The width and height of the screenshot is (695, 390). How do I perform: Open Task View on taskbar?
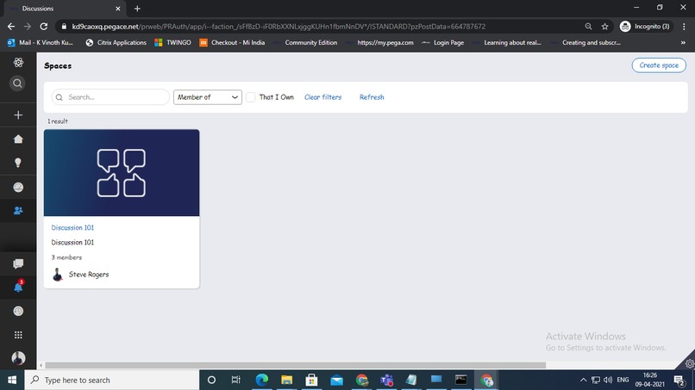tap(235, 380)
